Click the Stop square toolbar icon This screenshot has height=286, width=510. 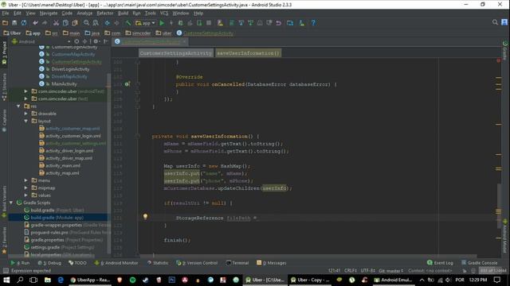(x=209, y=23)
